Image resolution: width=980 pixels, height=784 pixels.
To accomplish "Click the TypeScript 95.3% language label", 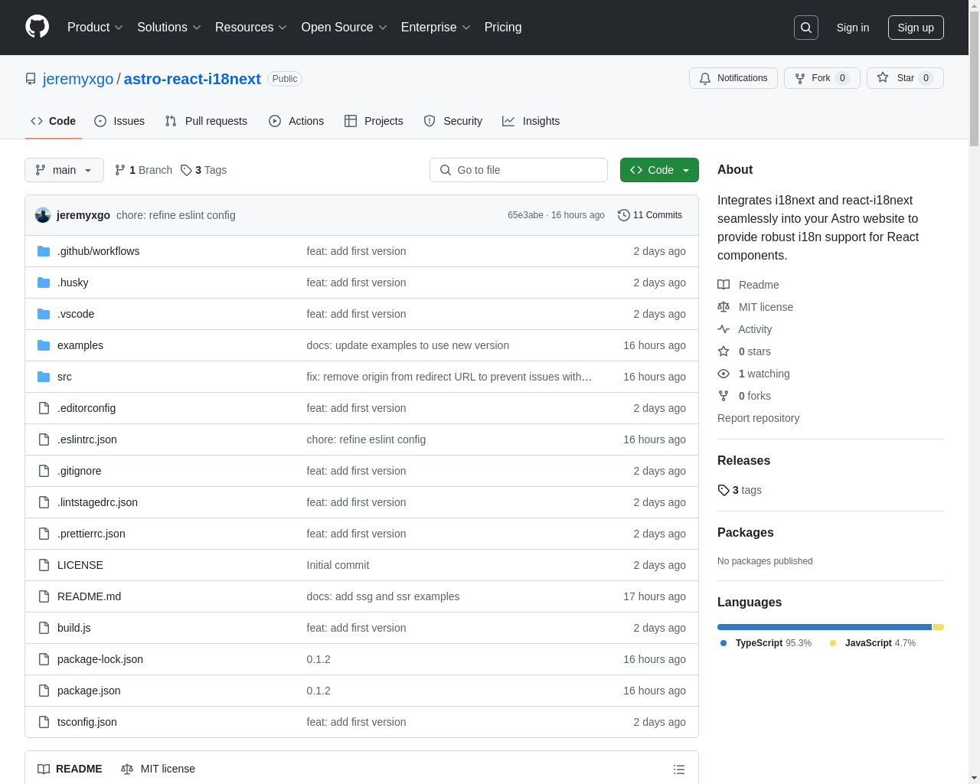I will 766,643.
